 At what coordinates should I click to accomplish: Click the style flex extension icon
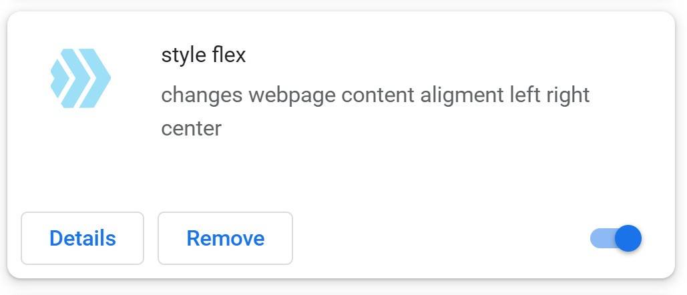81,78
